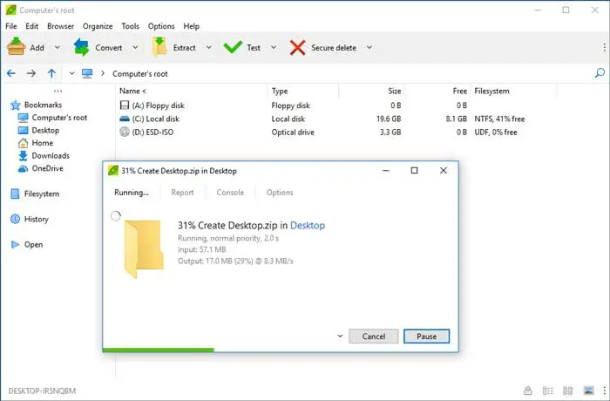Open the Options menu in menu bar
Image resolution: width=610 pixels, height=401 pixels.
coord(161,26)
